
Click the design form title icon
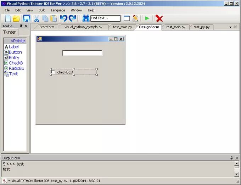(x=39, y=39)
